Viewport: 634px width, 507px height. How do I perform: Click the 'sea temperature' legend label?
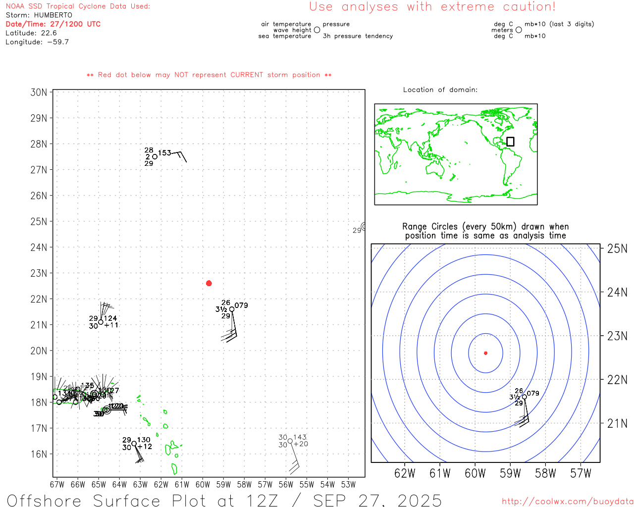click(285, 36)
